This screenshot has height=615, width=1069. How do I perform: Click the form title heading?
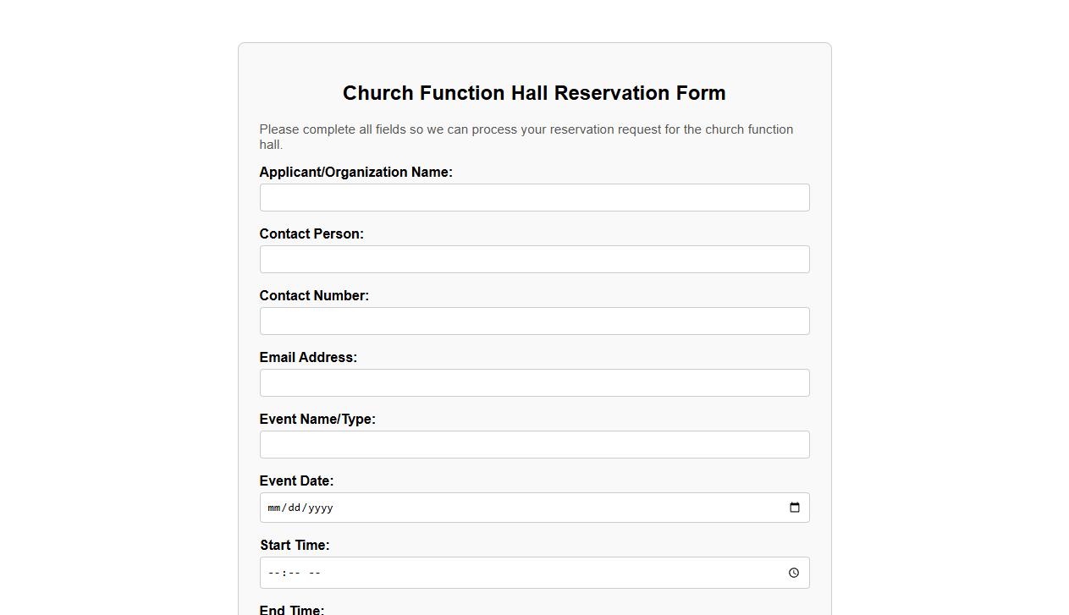pos(534,93)
